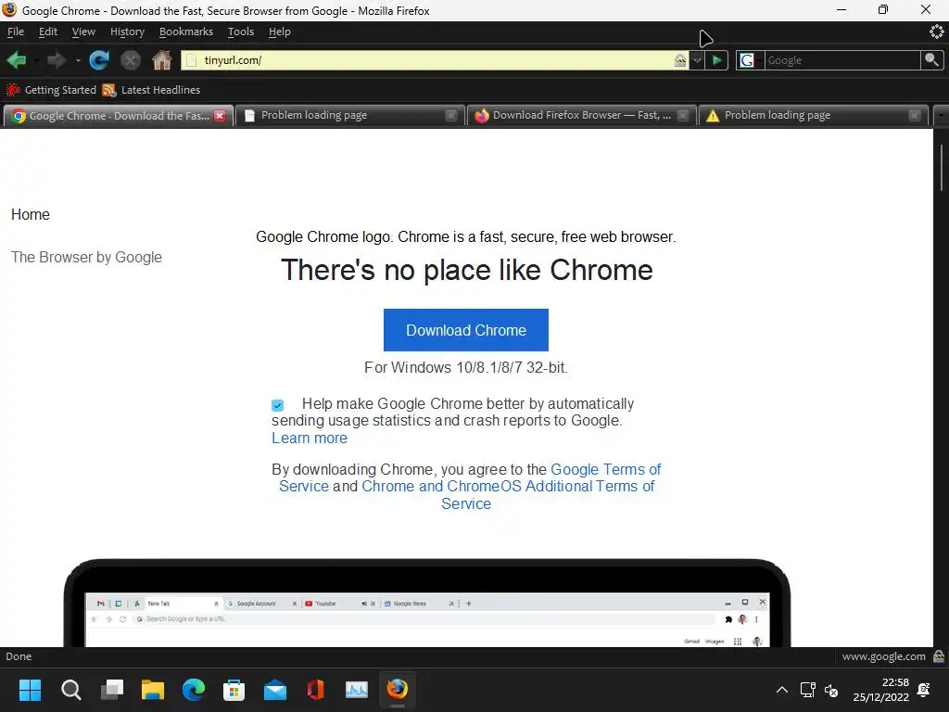Open the back history dropdown arrow
Image resolution: width=949 pixels, height=712 pixels.
click(x=37, y=60)
